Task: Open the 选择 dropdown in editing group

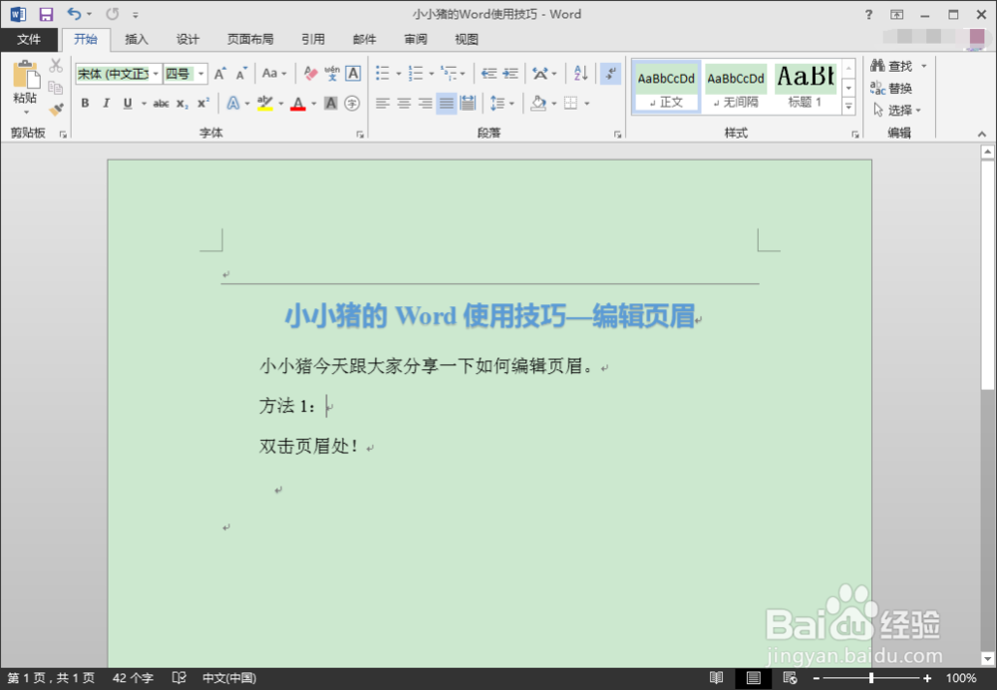Action: coord(897,110)
